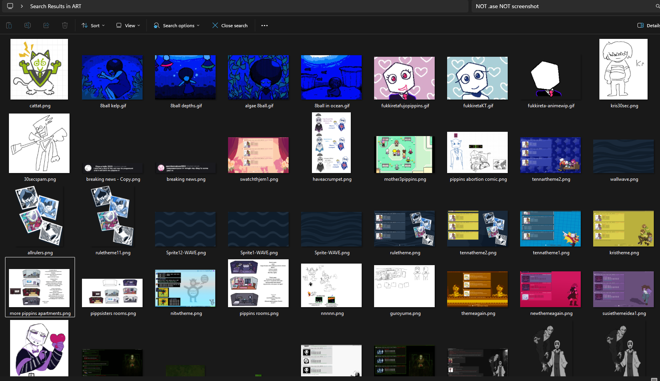
Task: Select the 30secspam.png thumbnail
Action: coord(39,143)
